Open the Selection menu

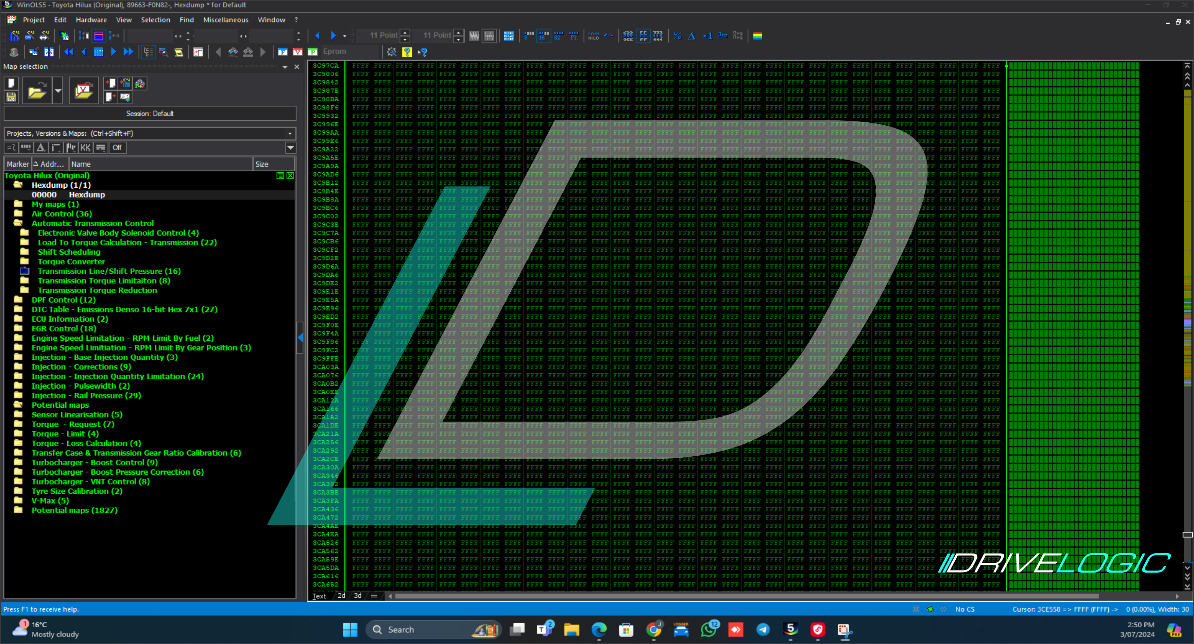pos(155,20)
